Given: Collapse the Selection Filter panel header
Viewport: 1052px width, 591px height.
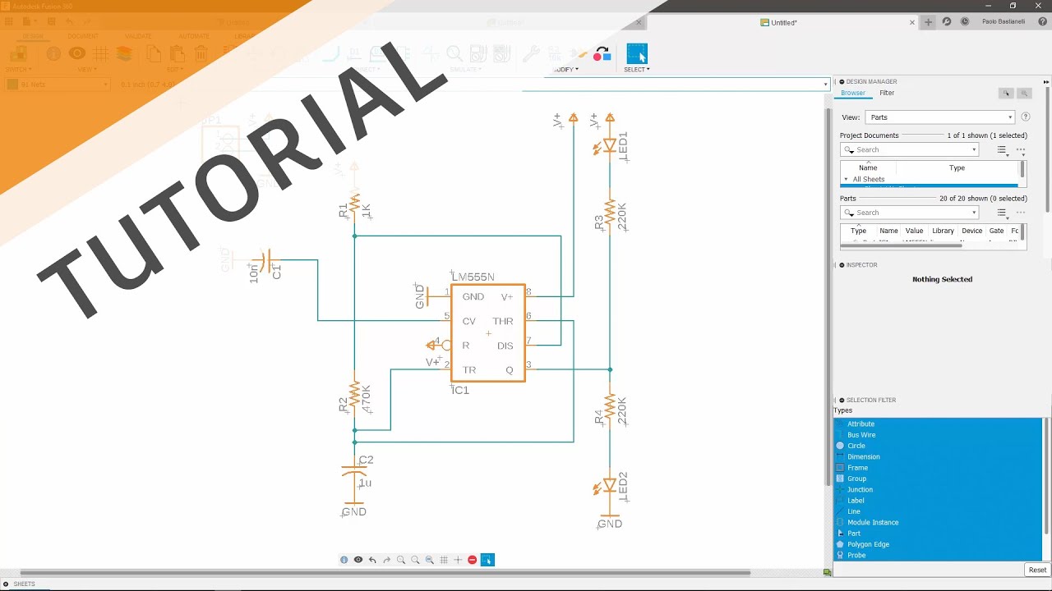Looking at the screenshot, I should coord(842,400).
